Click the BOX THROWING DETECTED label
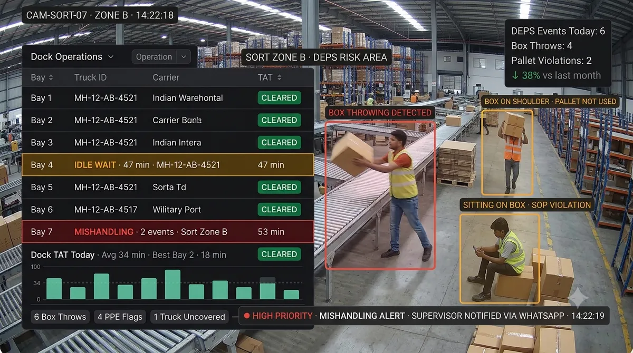The width and height of the screenshot is (633, 353). (380, 112)
